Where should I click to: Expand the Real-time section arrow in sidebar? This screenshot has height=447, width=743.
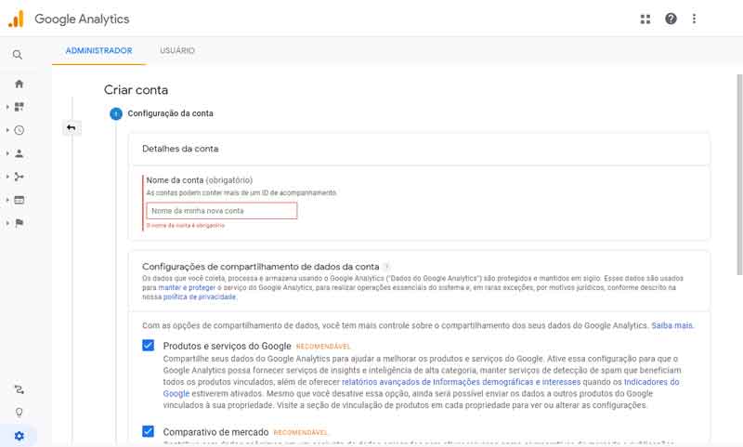click(x=7, y=130)
